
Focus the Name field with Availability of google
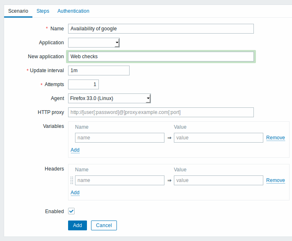(161, 29)
